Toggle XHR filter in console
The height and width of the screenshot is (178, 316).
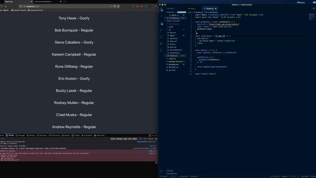(145, 139)
